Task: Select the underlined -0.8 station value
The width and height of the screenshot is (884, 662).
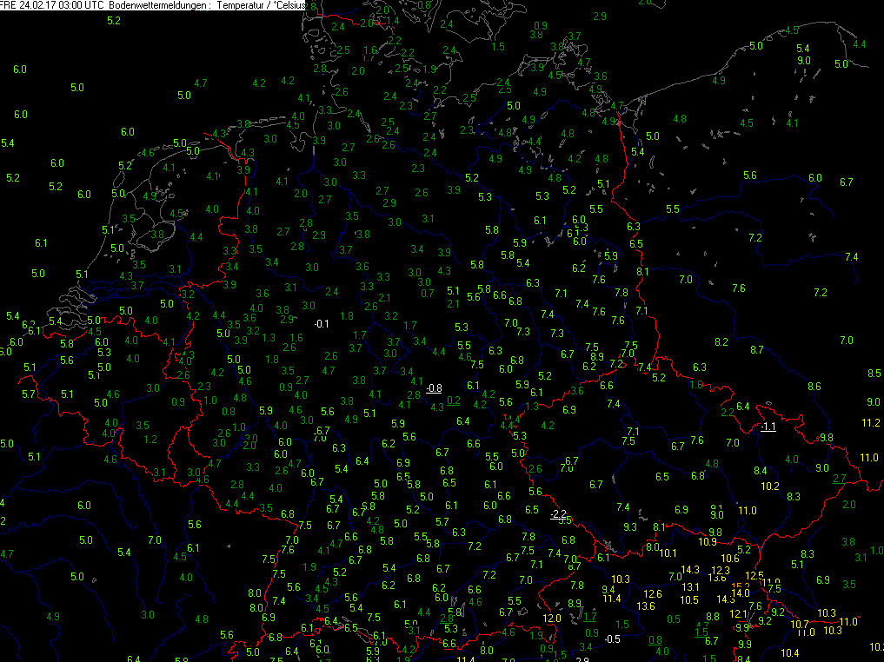Action: [434, 388]
